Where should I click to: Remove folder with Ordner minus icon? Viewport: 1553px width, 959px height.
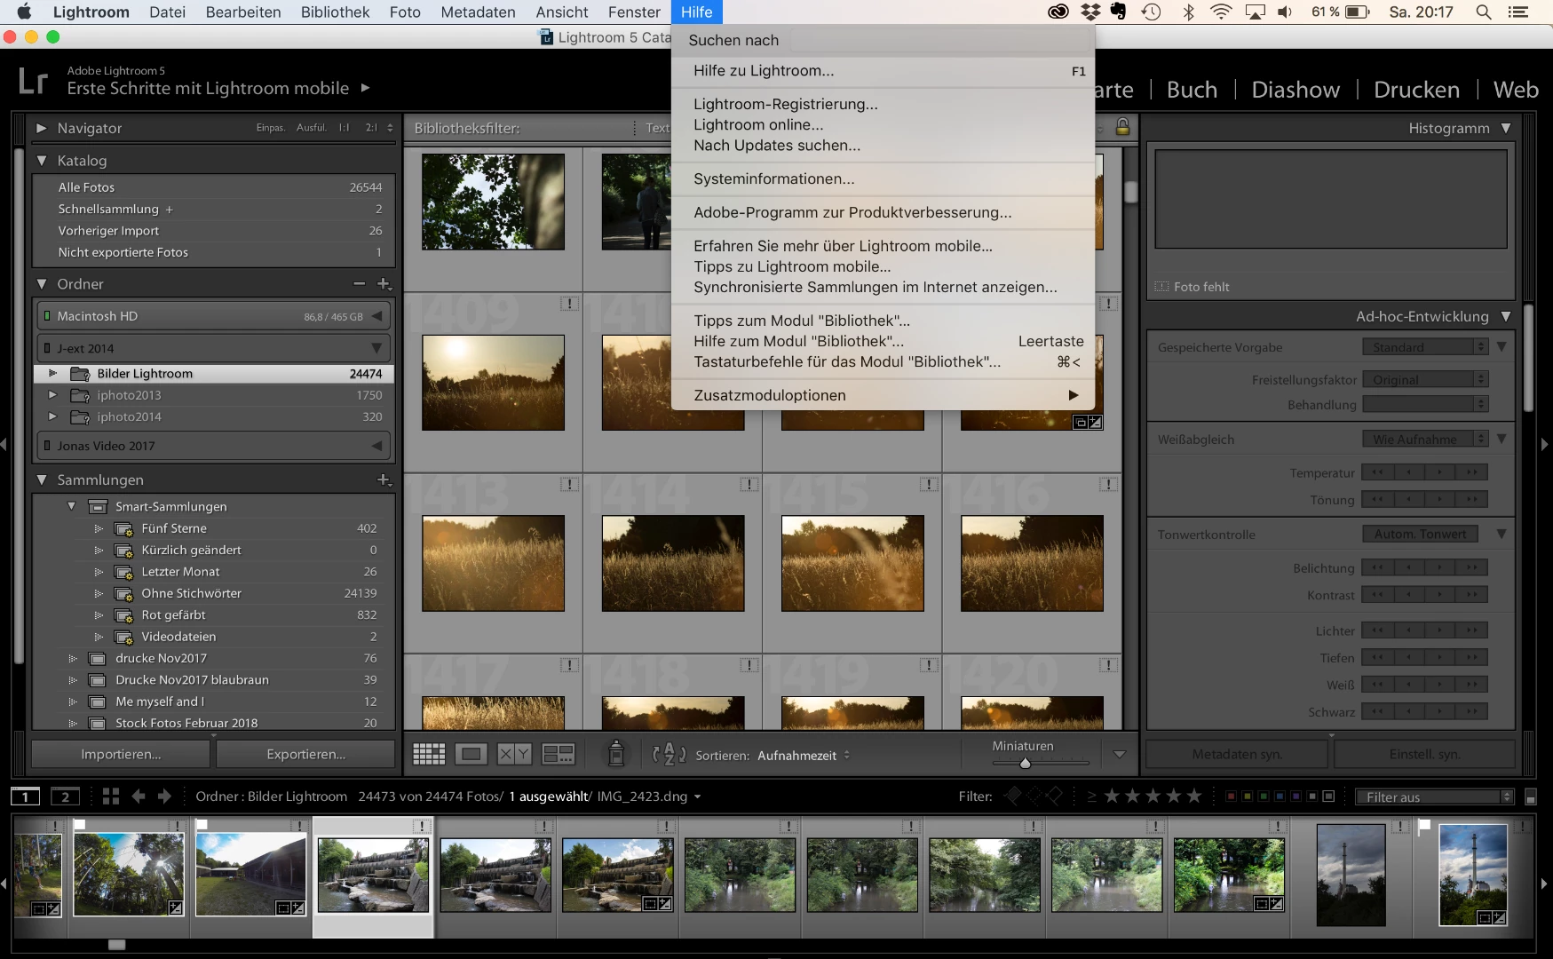click(x=359, y=284)
